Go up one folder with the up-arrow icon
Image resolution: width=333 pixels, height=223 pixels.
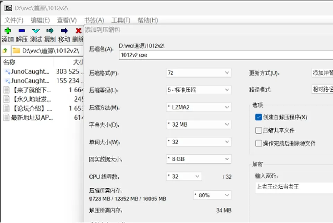[x=5, y=51]
